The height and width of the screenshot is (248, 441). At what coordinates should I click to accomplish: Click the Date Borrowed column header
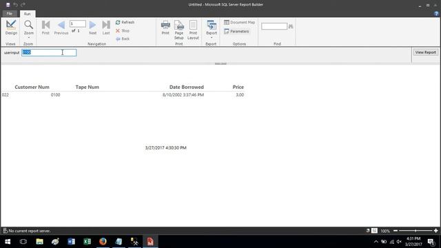click(x=187, y=87)
